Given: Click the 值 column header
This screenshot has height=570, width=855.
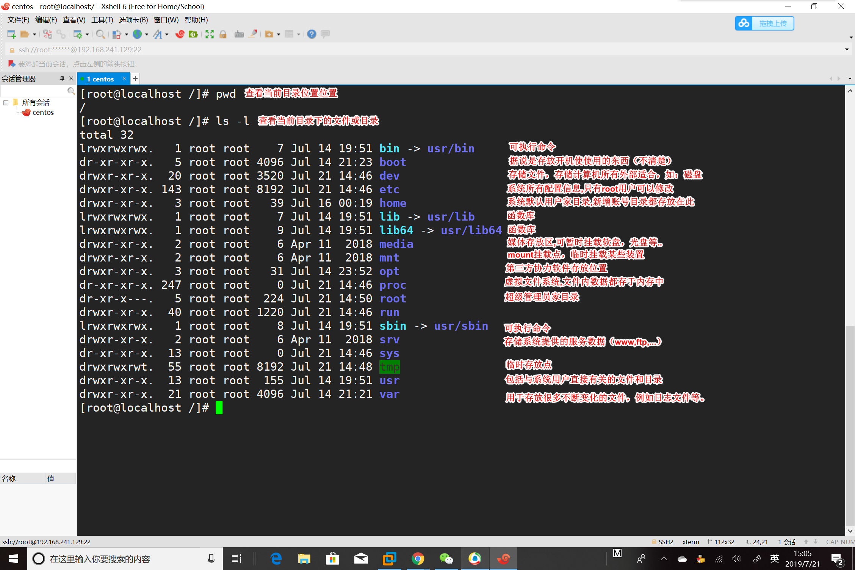Looking at the screenshot, I should [x=61, y=478].
